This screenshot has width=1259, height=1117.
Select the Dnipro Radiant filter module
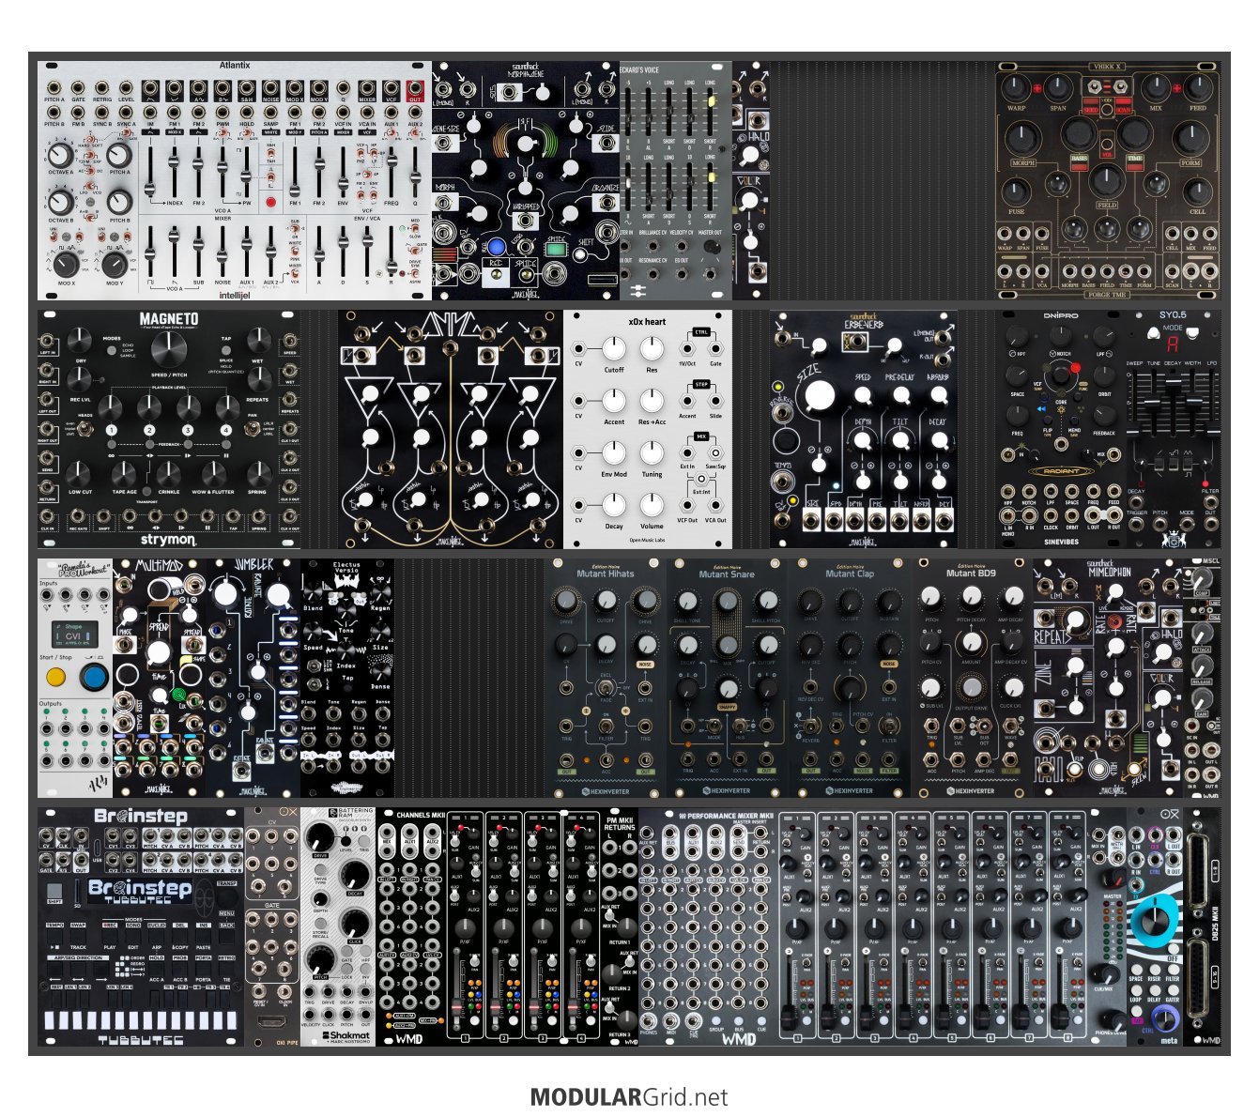[x=1061, y=429]
